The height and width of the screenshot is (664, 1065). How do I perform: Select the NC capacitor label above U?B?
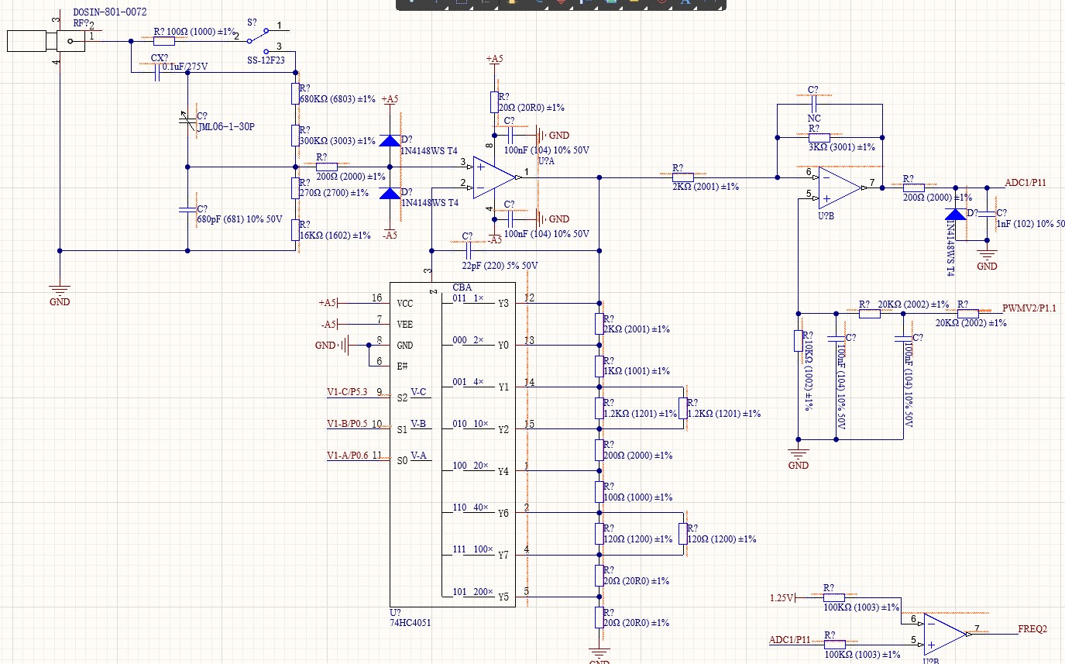click(813, 119)
